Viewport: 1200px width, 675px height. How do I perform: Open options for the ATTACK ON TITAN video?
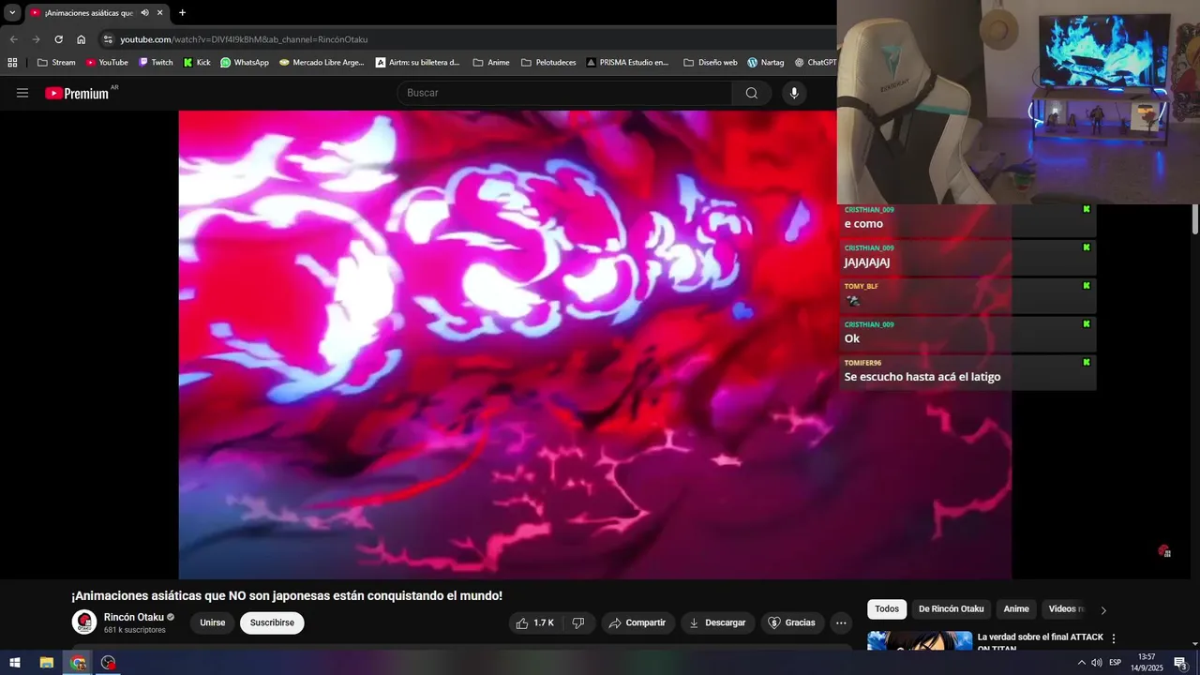[x=1114, y=638]
